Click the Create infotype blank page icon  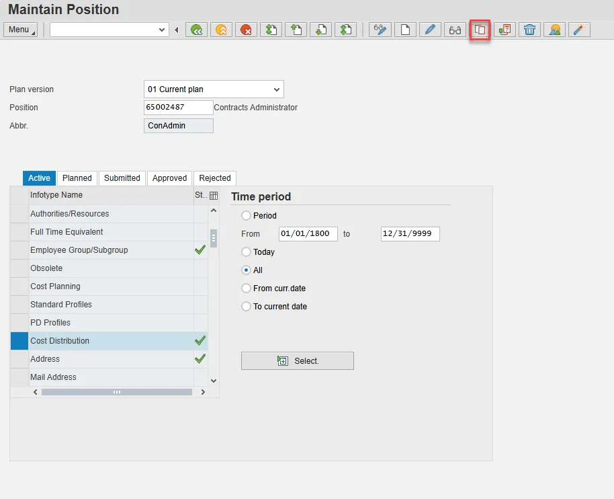[x=405, y=30]
